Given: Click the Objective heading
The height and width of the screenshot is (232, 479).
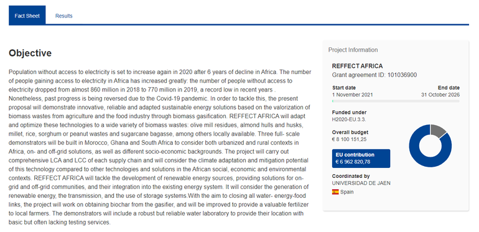Looking at the screenshot, I should tap(30, 53).
